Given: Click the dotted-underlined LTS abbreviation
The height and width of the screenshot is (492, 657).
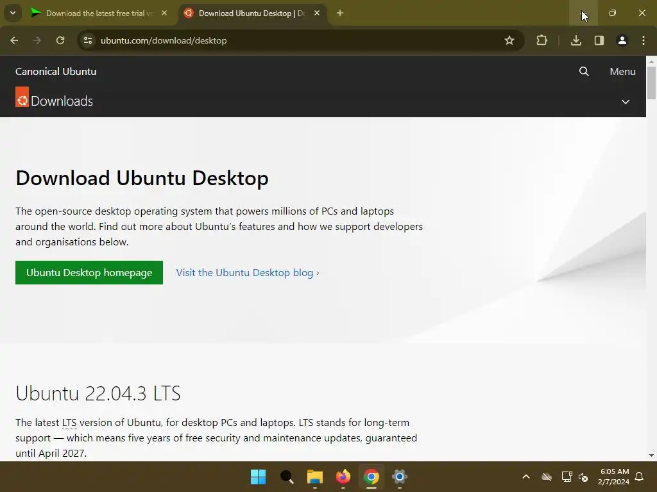Looking at the screenshot, I should click(69, 423).
